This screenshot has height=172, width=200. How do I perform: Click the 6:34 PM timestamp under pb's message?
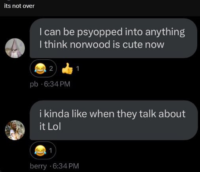click(x=57, y=84)
